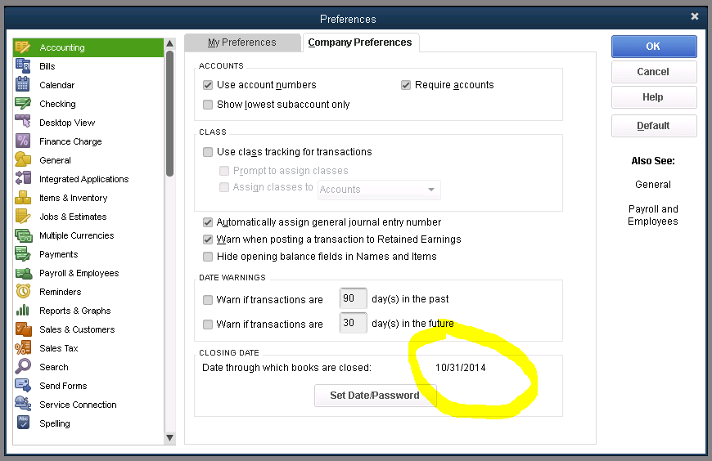Click the Cancel button
712x461 pixels.
pyautogui.click(x=654, y=72)
